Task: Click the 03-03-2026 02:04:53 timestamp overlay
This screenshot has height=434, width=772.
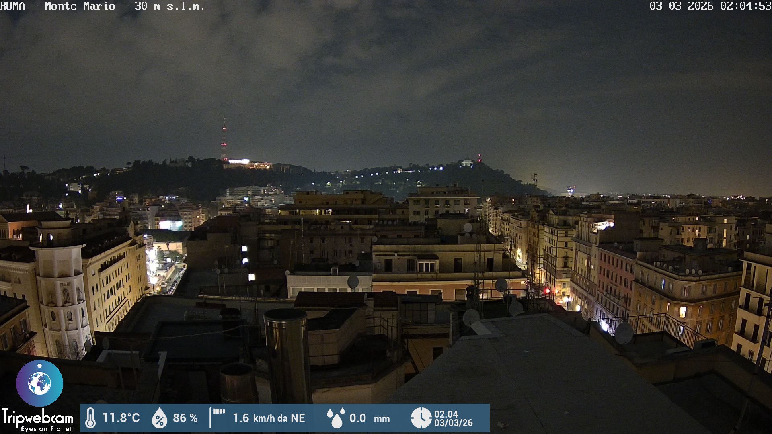Action: (710, 6)
